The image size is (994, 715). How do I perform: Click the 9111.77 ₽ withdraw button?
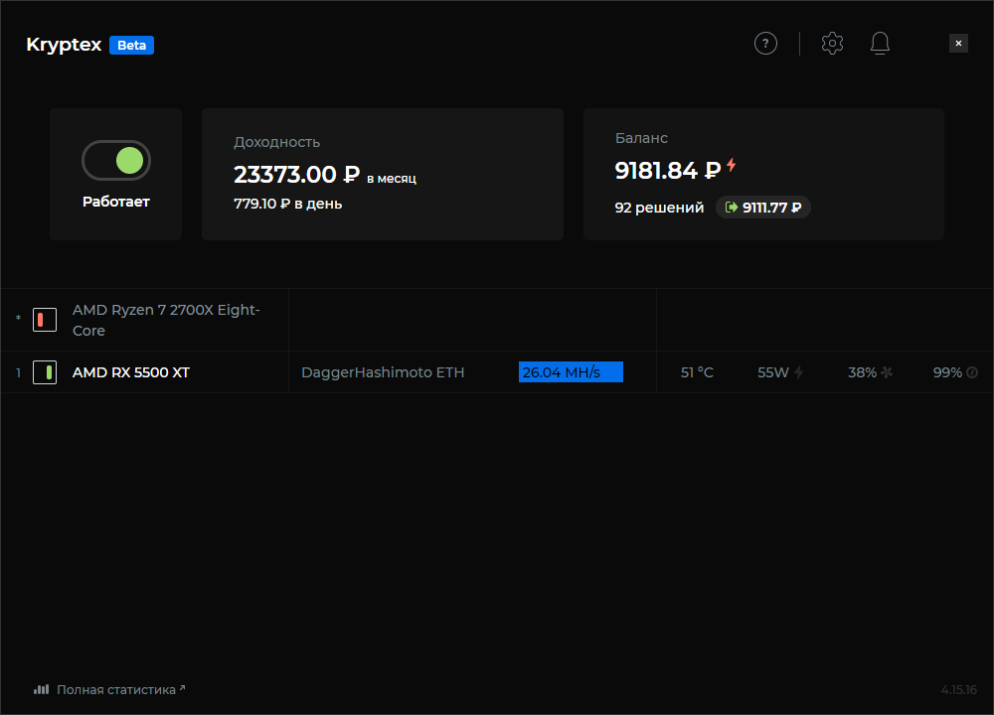(763, 208)
